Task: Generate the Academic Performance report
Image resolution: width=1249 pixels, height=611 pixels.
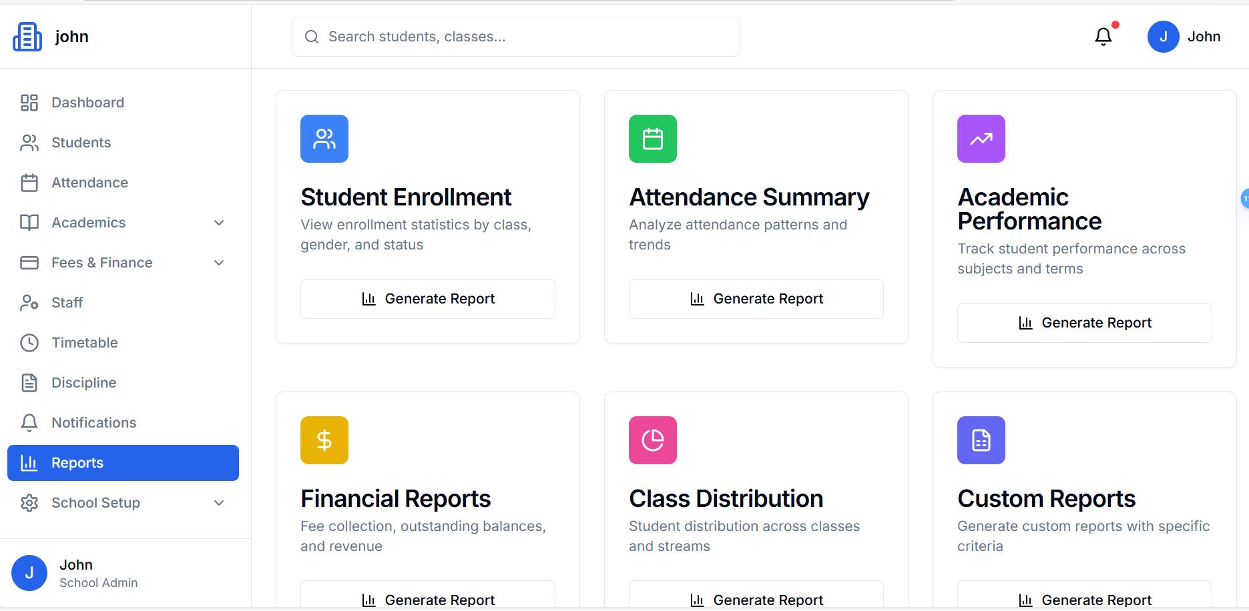Action: (1085, 323)
